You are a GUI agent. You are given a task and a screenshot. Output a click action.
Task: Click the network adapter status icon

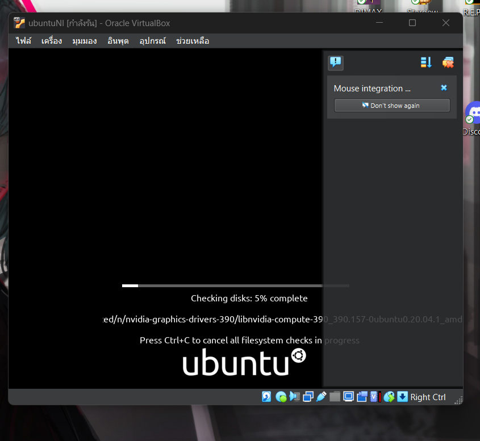[x=308, y=397]
